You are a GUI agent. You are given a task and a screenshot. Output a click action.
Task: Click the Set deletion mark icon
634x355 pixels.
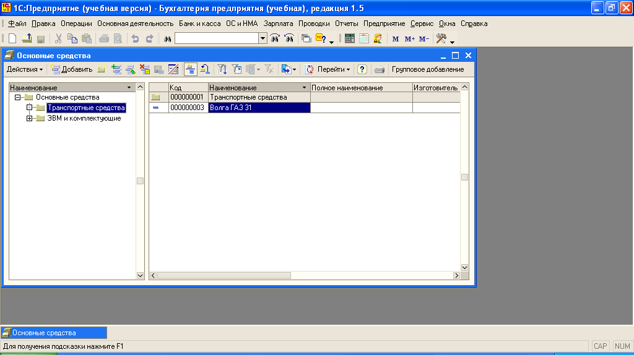tap(145, 69)
